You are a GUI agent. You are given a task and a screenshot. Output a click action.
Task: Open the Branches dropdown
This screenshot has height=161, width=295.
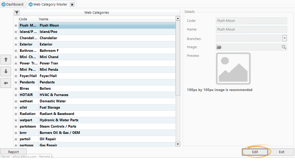click(x=284, y=38)
